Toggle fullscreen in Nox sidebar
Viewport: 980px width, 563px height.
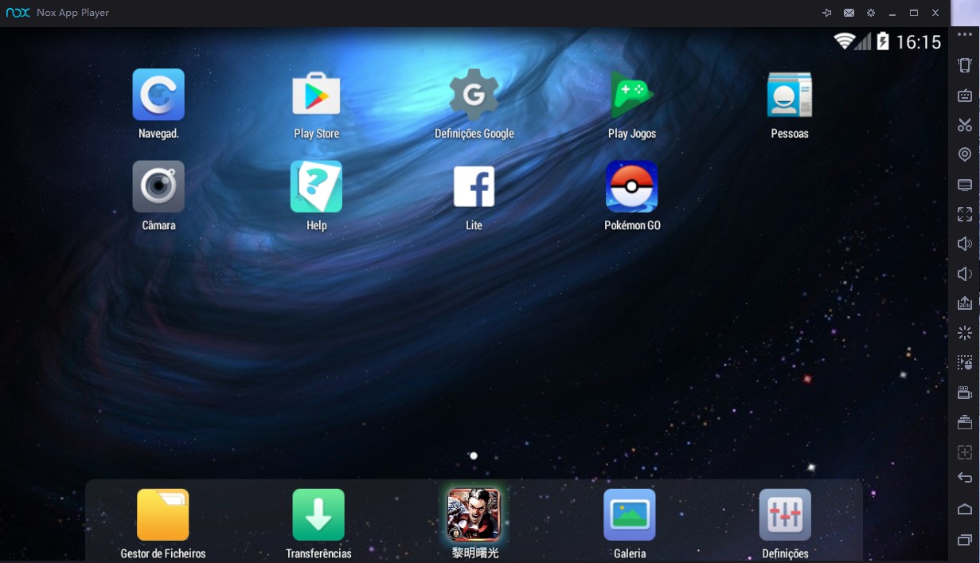click(x=965, y=214)
